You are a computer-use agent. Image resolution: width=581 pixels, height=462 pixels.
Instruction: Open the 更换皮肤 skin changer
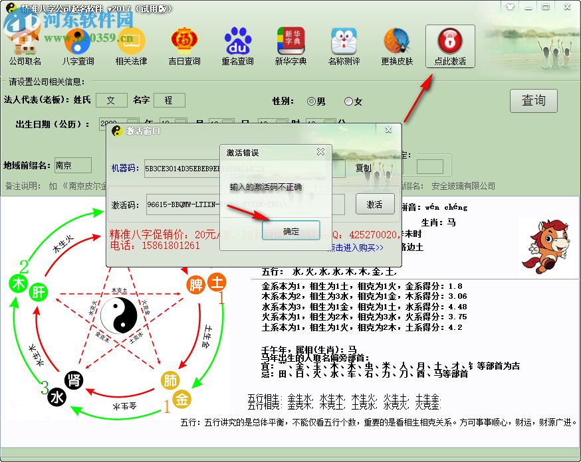[x=396, y=43]
